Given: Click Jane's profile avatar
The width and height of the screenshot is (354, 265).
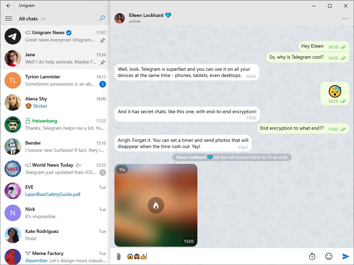Looking at the screenshot, I should (x=13, y=58).
